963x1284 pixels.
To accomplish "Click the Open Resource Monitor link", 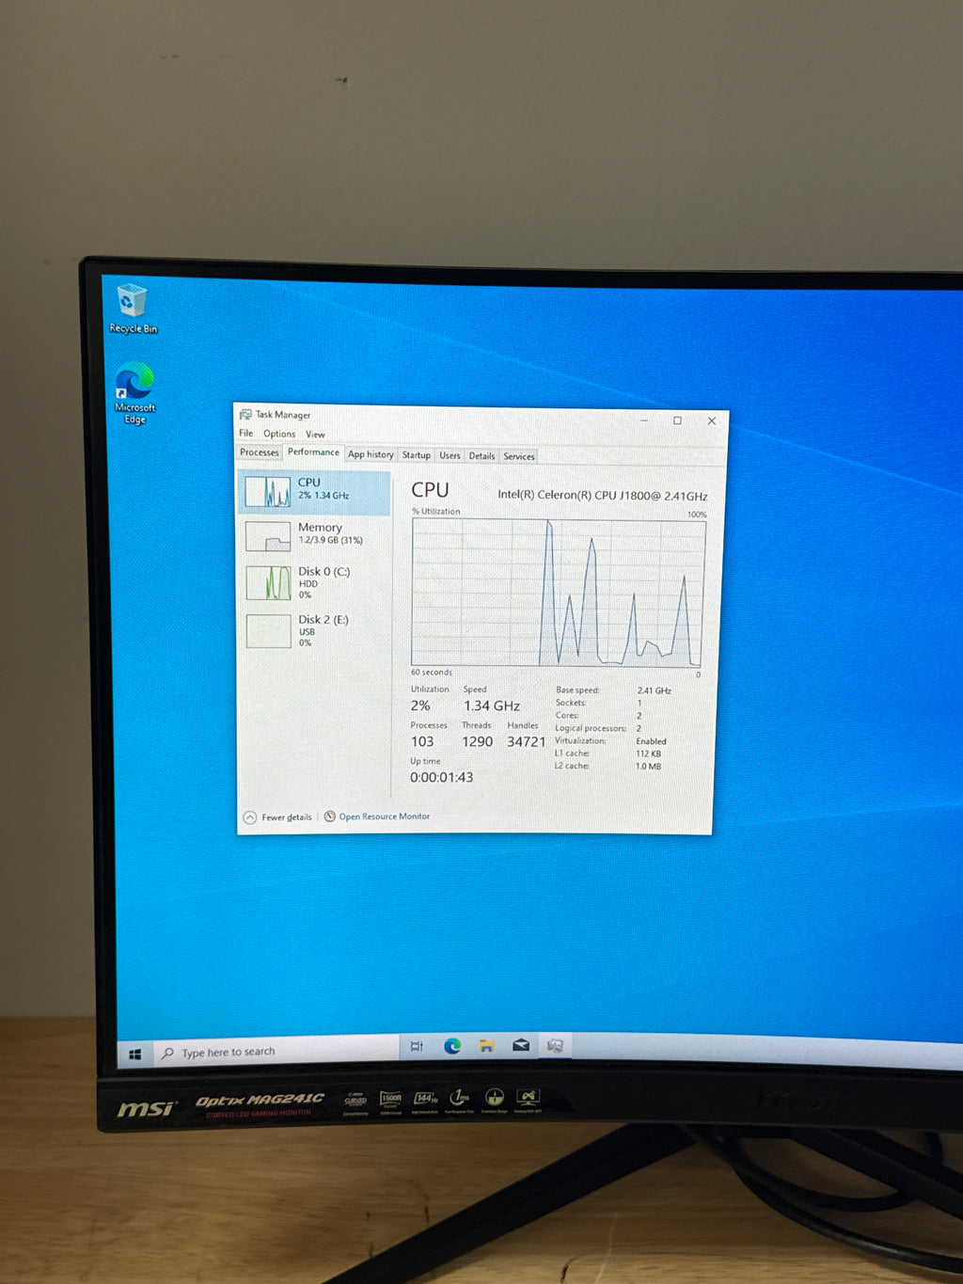I will click(x=384, y=816).
